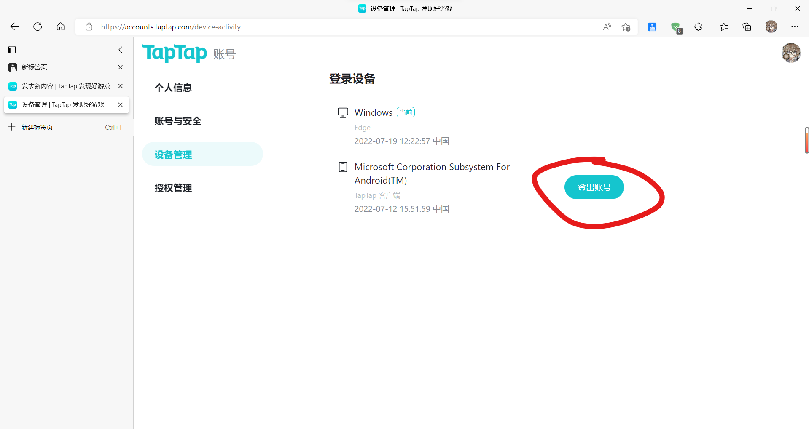Click the Windows device name
This screenshot has height=429, width=809.
[x=374, y=112]
